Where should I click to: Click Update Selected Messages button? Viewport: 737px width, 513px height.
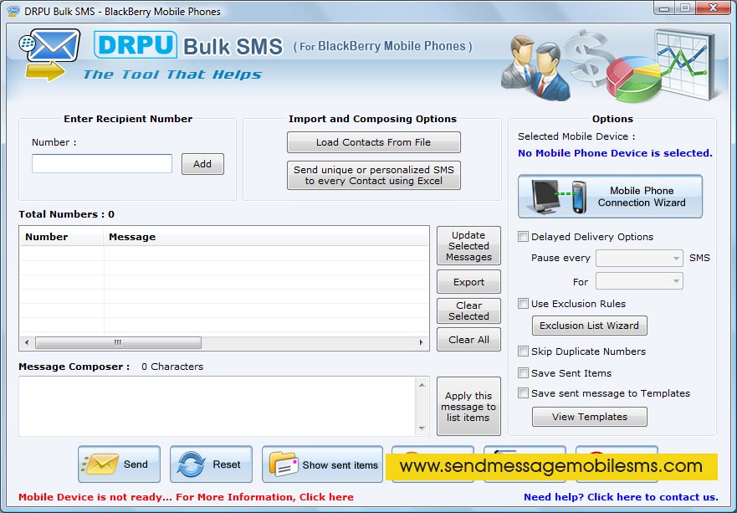(x=468, y=246)
